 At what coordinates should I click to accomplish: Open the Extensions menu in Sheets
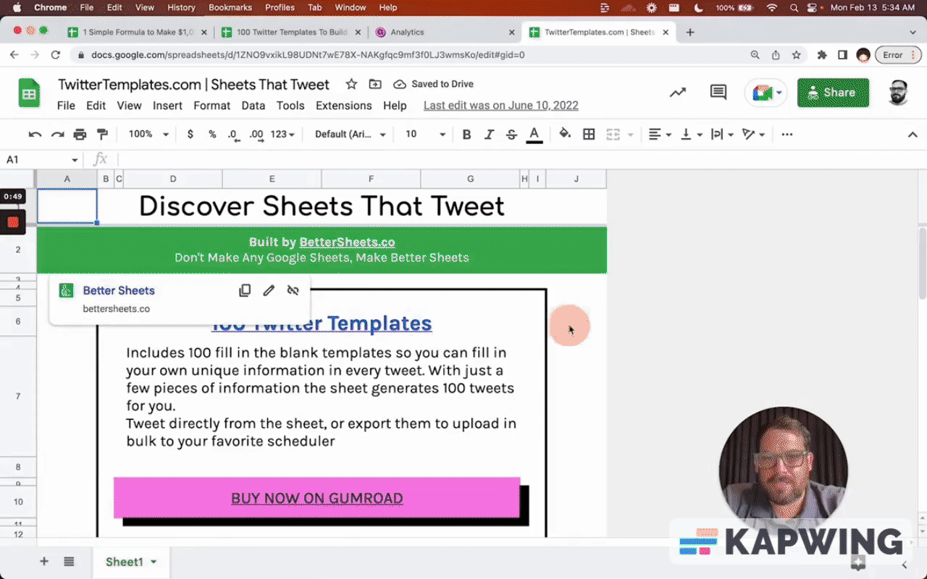(x=343, y=106)
